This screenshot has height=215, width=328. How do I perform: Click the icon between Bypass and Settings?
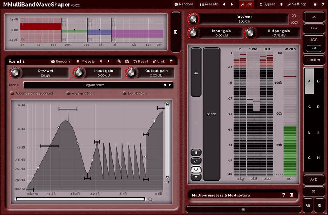coord(281,4)
